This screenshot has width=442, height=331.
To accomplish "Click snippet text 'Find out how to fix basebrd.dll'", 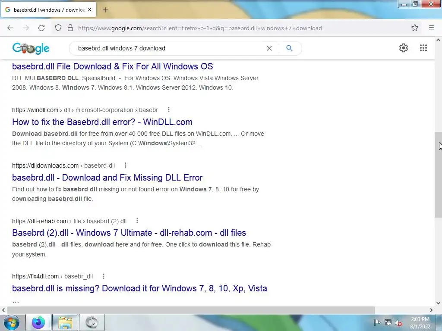I will tap(54, 190).
